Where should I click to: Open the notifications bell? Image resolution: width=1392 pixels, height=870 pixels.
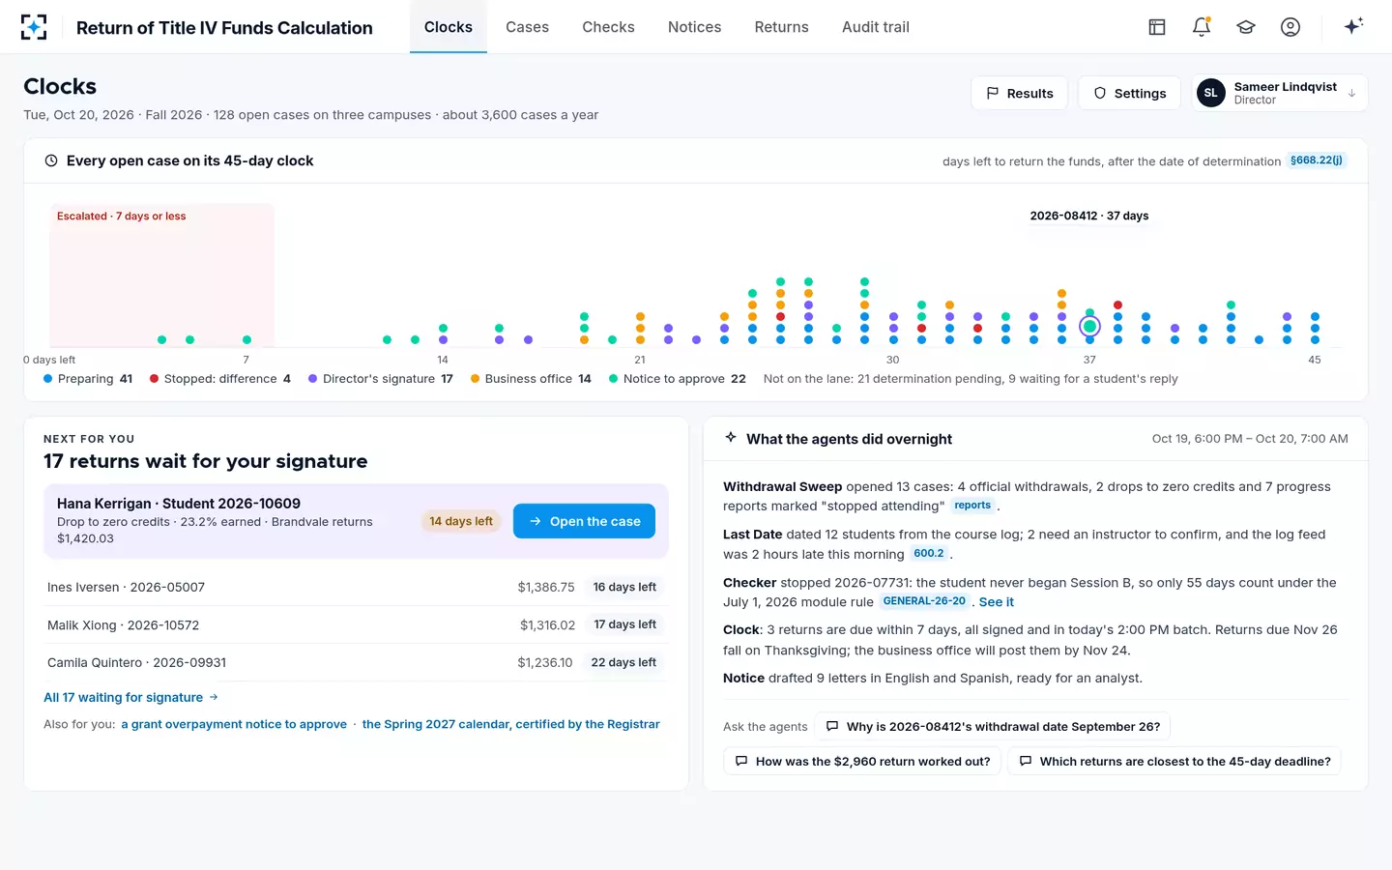pyautogui.click(x=1202, y=27)
